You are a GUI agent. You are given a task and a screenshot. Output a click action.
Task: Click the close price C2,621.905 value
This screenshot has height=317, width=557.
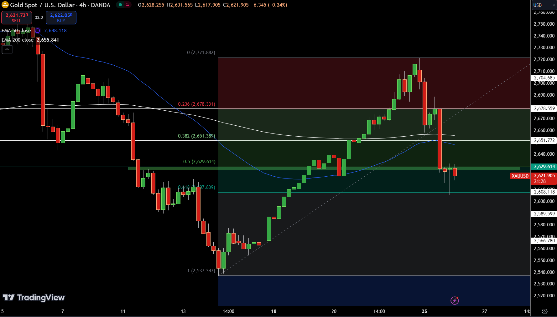[x=236, y=5]
